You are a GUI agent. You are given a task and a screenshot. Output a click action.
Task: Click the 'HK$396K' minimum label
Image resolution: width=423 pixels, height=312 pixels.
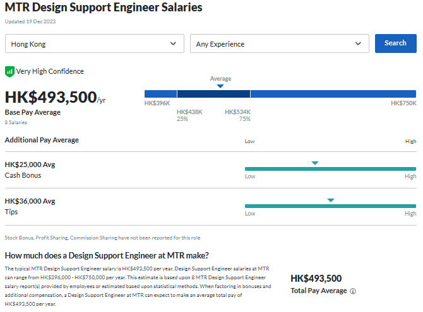pyautogui.click(x=157, y=103)
